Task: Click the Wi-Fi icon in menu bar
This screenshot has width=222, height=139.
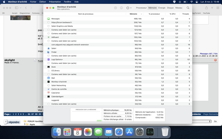Action: [x=191, y=2]
